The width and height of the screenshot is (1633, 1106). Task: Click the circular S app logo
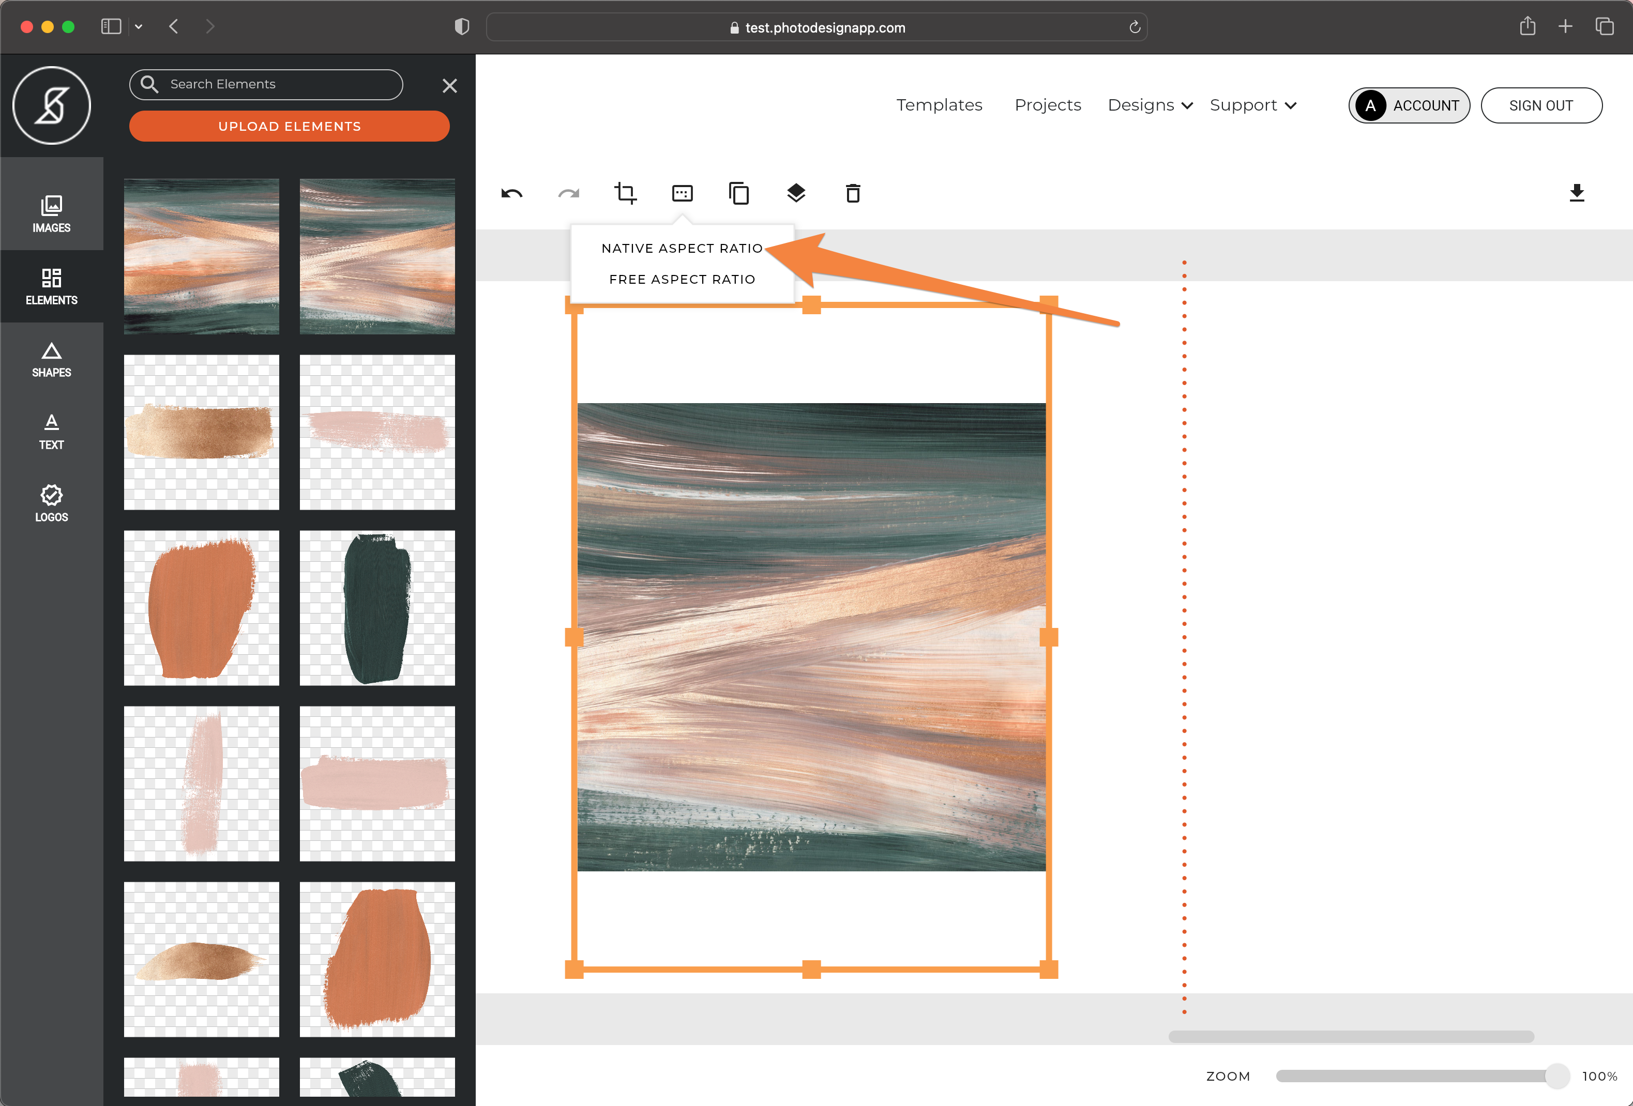tap(52, 105)
